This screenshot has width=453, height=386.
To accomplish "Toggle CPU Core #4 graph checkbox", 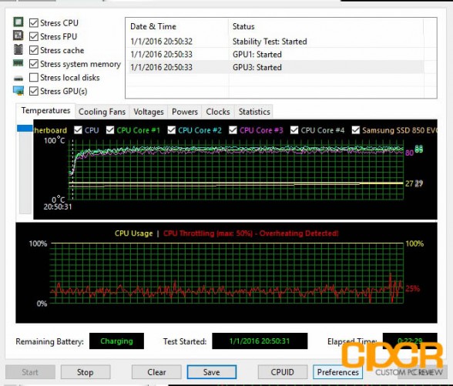I will [294, 130].
